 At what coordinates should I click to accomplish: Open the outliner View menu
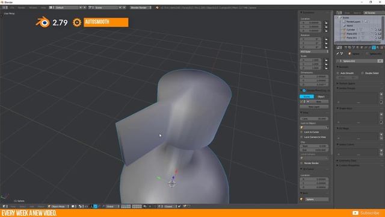click(x=347, y=13)
